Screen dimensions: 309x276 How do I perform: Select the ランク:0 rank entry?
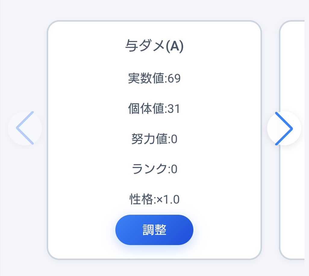click(154, 169)
